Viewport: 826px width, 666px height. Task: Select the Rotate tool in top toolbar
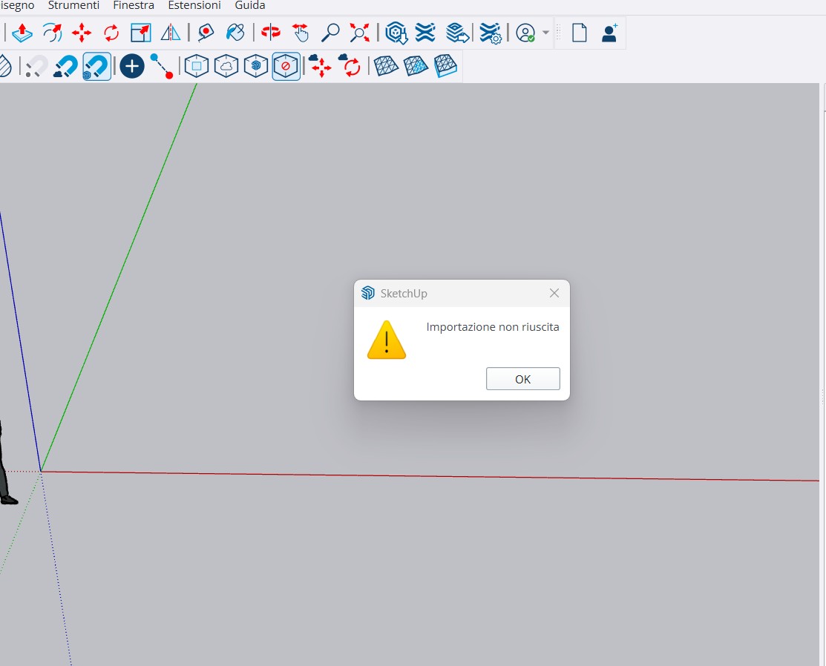pos(111,33)
